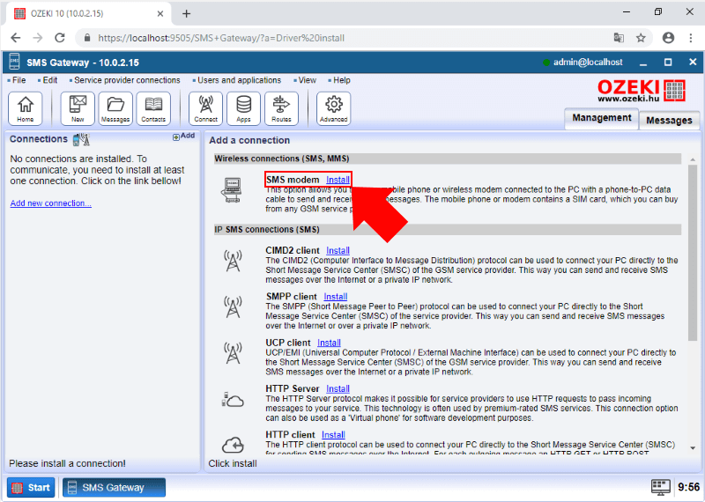
Task: Click the site lock security icon
Action: (87, 38)
